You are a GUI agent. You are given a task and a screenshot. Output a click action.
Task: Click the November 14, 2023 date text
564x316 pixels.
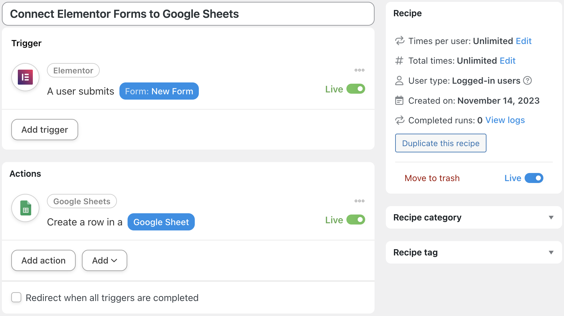tap(498, 101)
